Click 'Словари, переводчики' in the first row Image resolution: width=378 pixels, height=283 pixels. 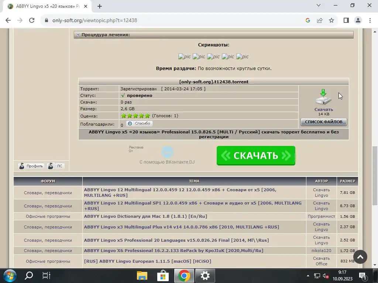point(48,192)
